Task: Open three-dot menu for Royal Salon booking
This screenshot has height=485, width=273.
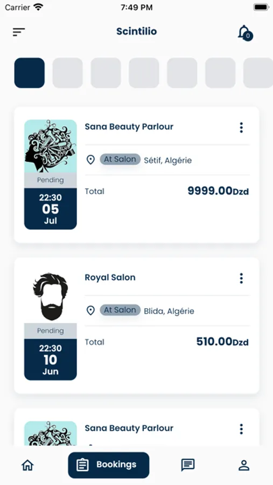Action: point(241,278)
